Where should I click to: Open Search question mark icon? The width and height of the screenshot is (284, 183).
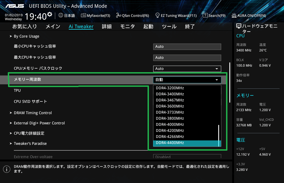205,15
